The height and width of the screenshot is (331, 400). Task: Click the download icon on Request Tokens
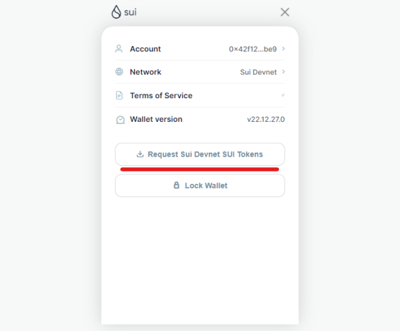[140, 154]
